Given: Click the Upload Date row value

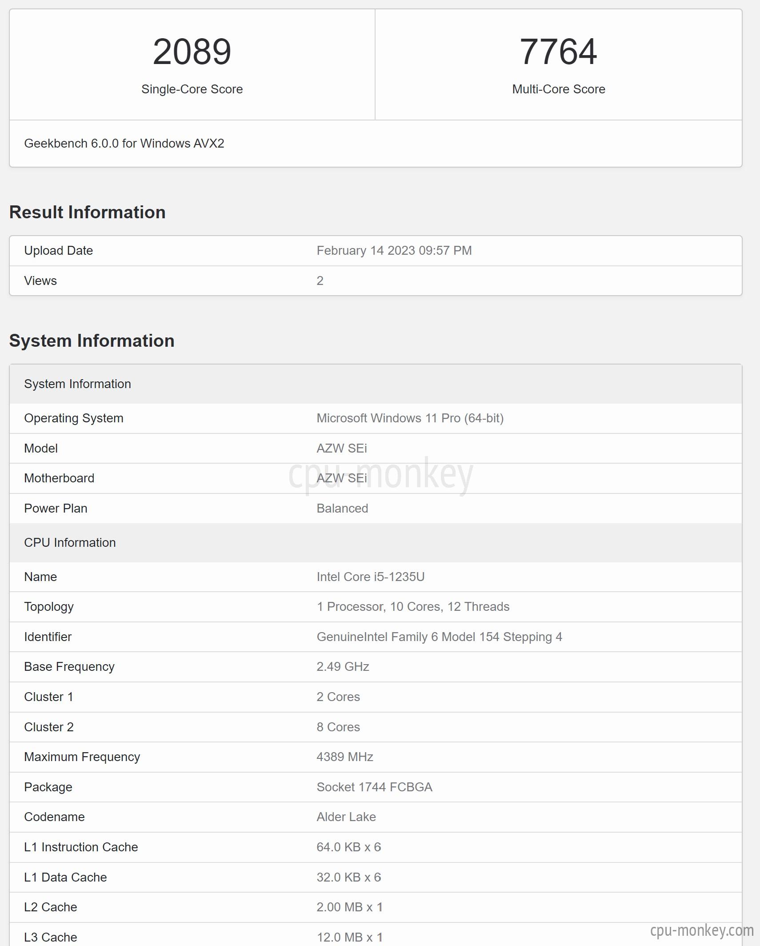Looking at the screenshot, I should pyautogui.click(x=394, y=251).
